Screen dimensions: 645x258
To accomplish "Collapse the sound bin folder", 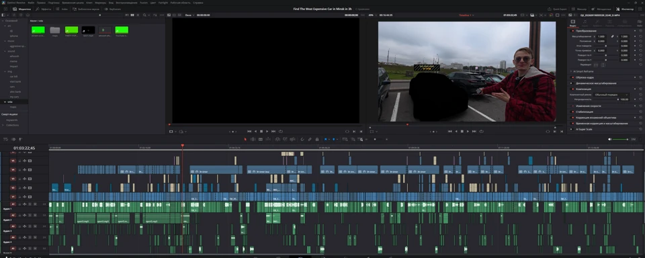I will coord(5,51).
